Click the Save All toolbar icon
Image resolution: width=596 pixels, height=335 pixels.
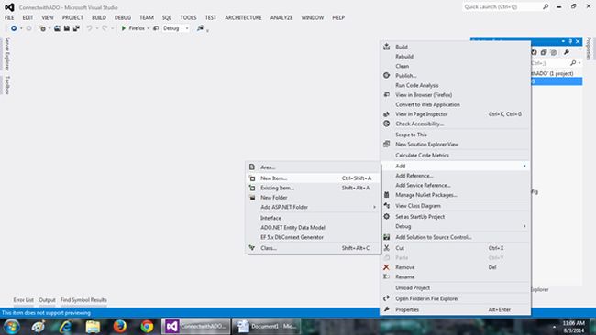tap(76, 28)
